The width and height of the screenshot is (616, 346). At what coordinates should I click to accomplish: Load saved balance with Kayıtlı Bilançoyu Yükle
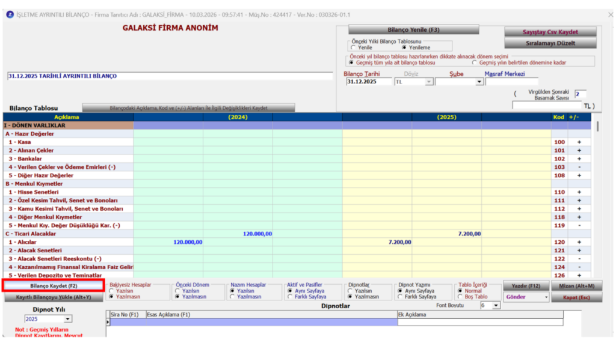[x=54, y=297]
